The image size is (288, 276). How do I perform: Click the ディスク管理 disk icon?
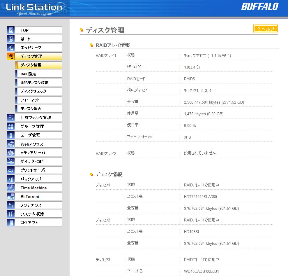click(11, 56)
